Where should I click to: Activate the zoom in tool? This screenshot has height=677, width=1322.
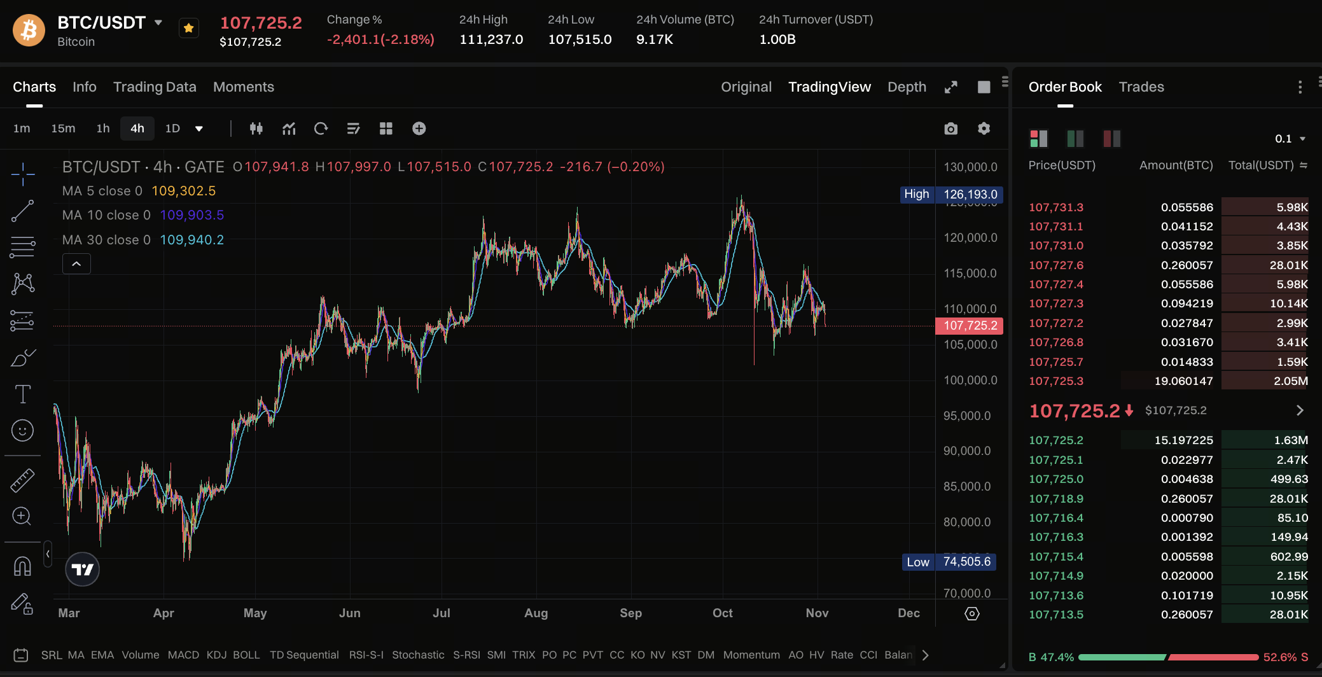pyautogui.click(x=23, y=516)
